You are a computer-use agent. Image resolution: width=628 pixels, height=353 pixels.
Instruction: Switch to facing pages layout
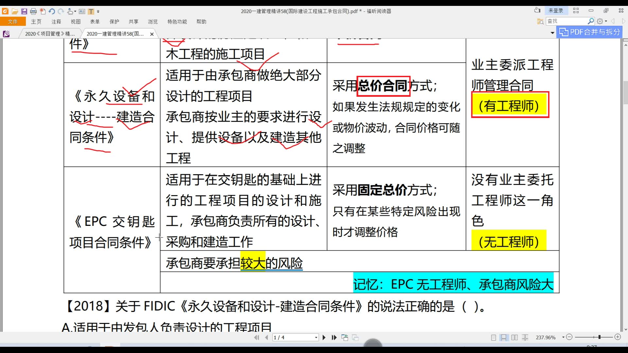[x=514, y=337]
